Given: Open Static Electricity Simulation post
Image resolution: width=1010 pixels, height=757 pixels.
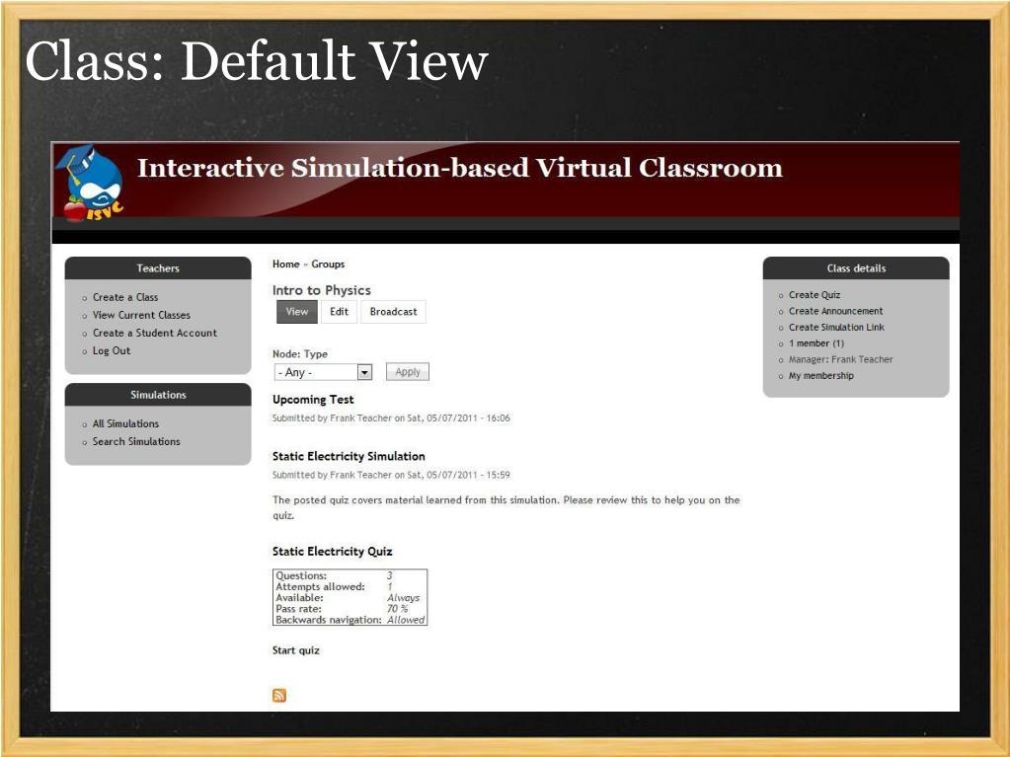Looking at the screenshot, I should [349, 456].
